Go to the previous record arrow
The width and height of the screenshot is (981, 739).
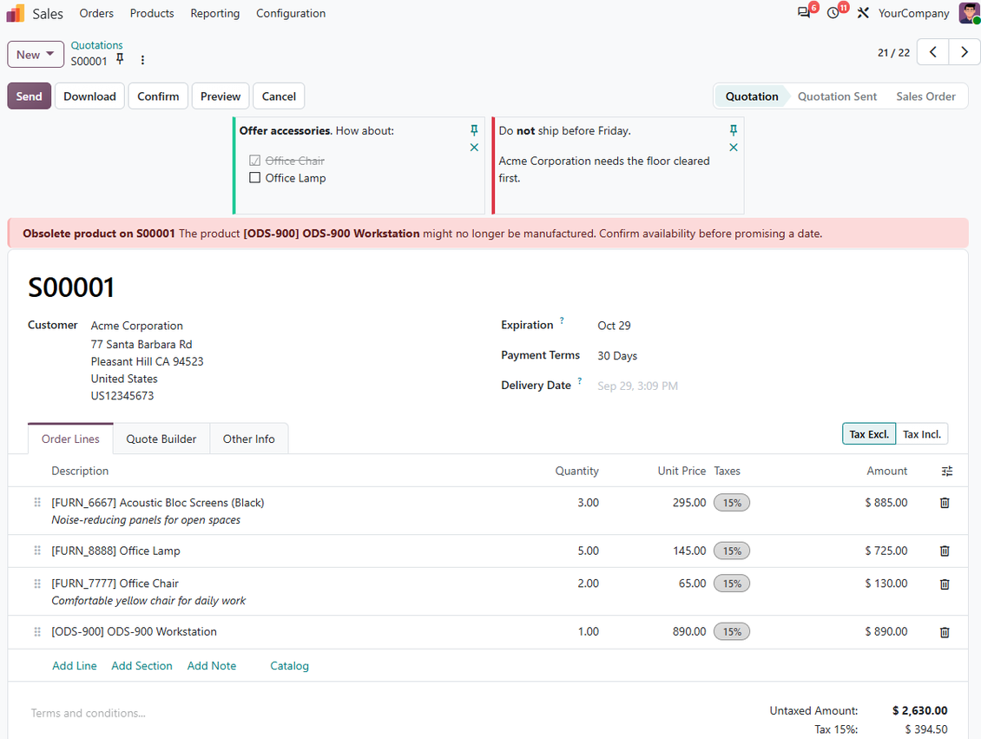click(933, 53)
